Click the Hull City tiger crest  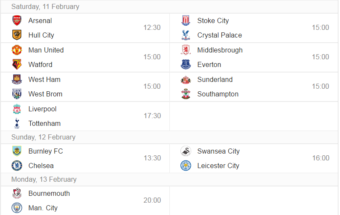point(17,35)
